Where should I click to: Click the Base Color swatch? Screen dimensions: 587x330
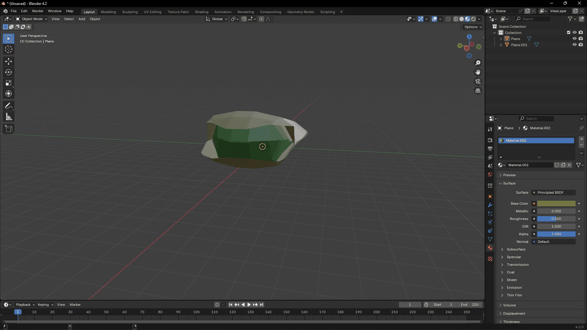pyautogui.click(x=556, y=203)
